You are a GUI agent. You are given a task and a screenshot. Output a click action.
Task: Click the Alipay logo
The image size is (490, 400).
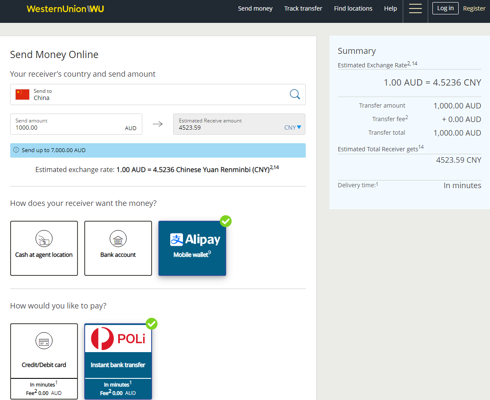coord(195,239)
